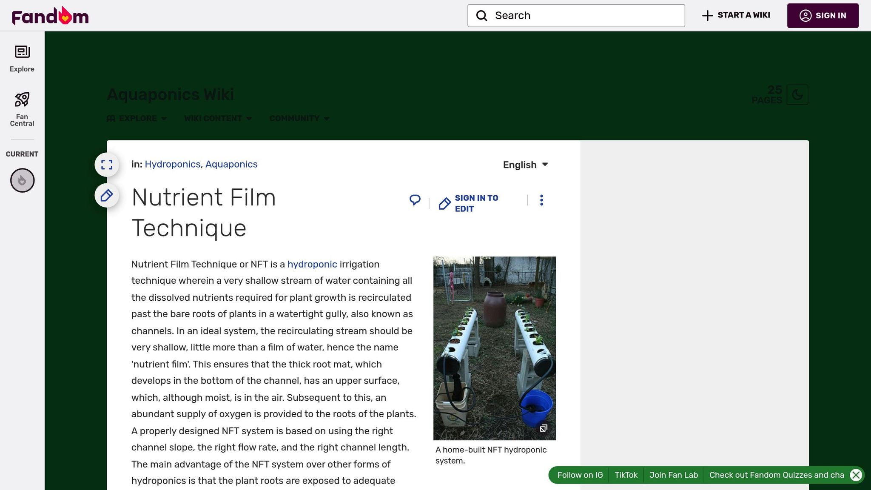Click SIGN IN TO EDIT link
The image size is (871, 490).
(469, 203)
